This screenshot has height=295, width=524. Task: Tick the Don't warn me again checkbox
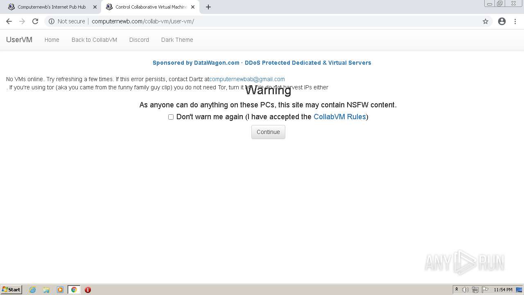click(171, 117)
